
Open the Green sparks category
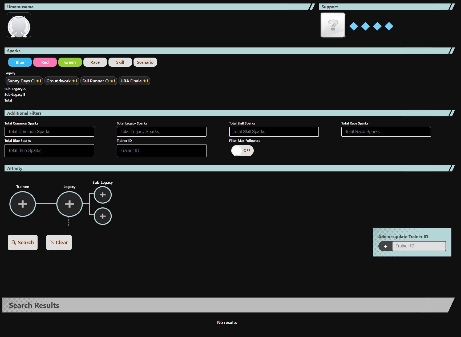(x=70, y=62)
